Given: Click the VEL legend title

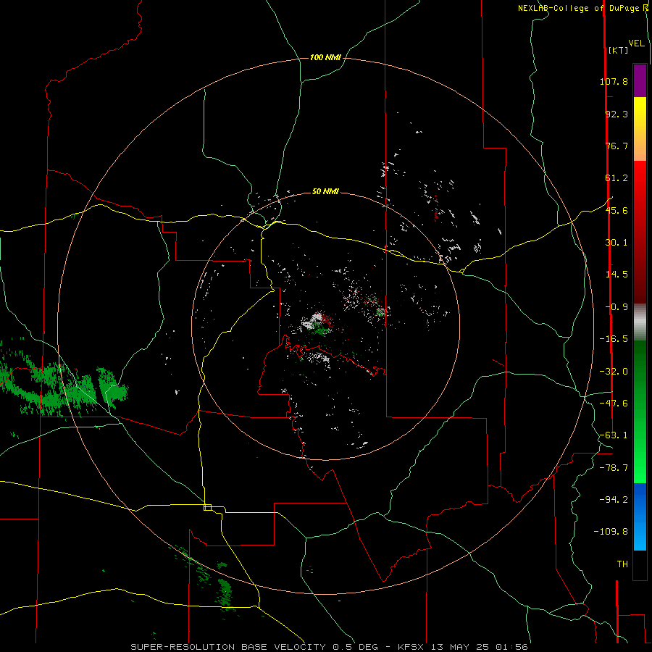Looking at the screenshot, I should point(637,43).
